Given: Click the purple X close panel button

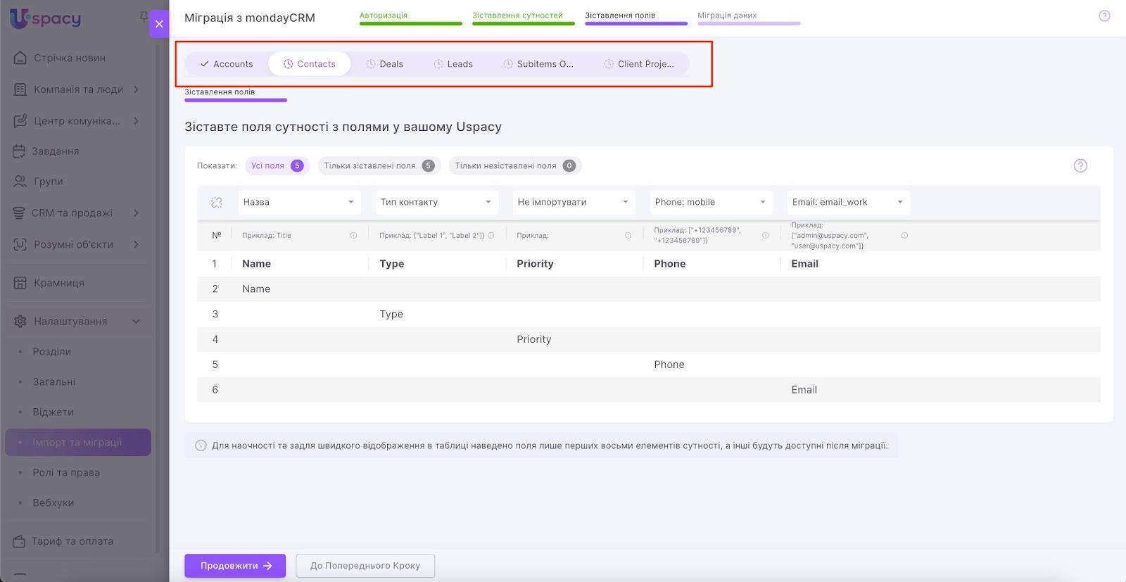Looking at the screenshot, I should click(x=159, y=24).
